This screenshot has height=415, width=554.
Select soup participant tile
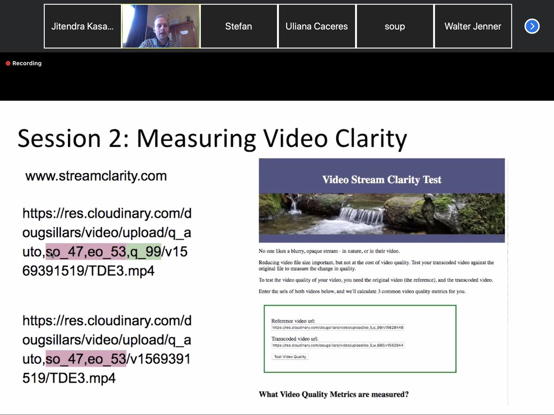click(x=395, y=26)
